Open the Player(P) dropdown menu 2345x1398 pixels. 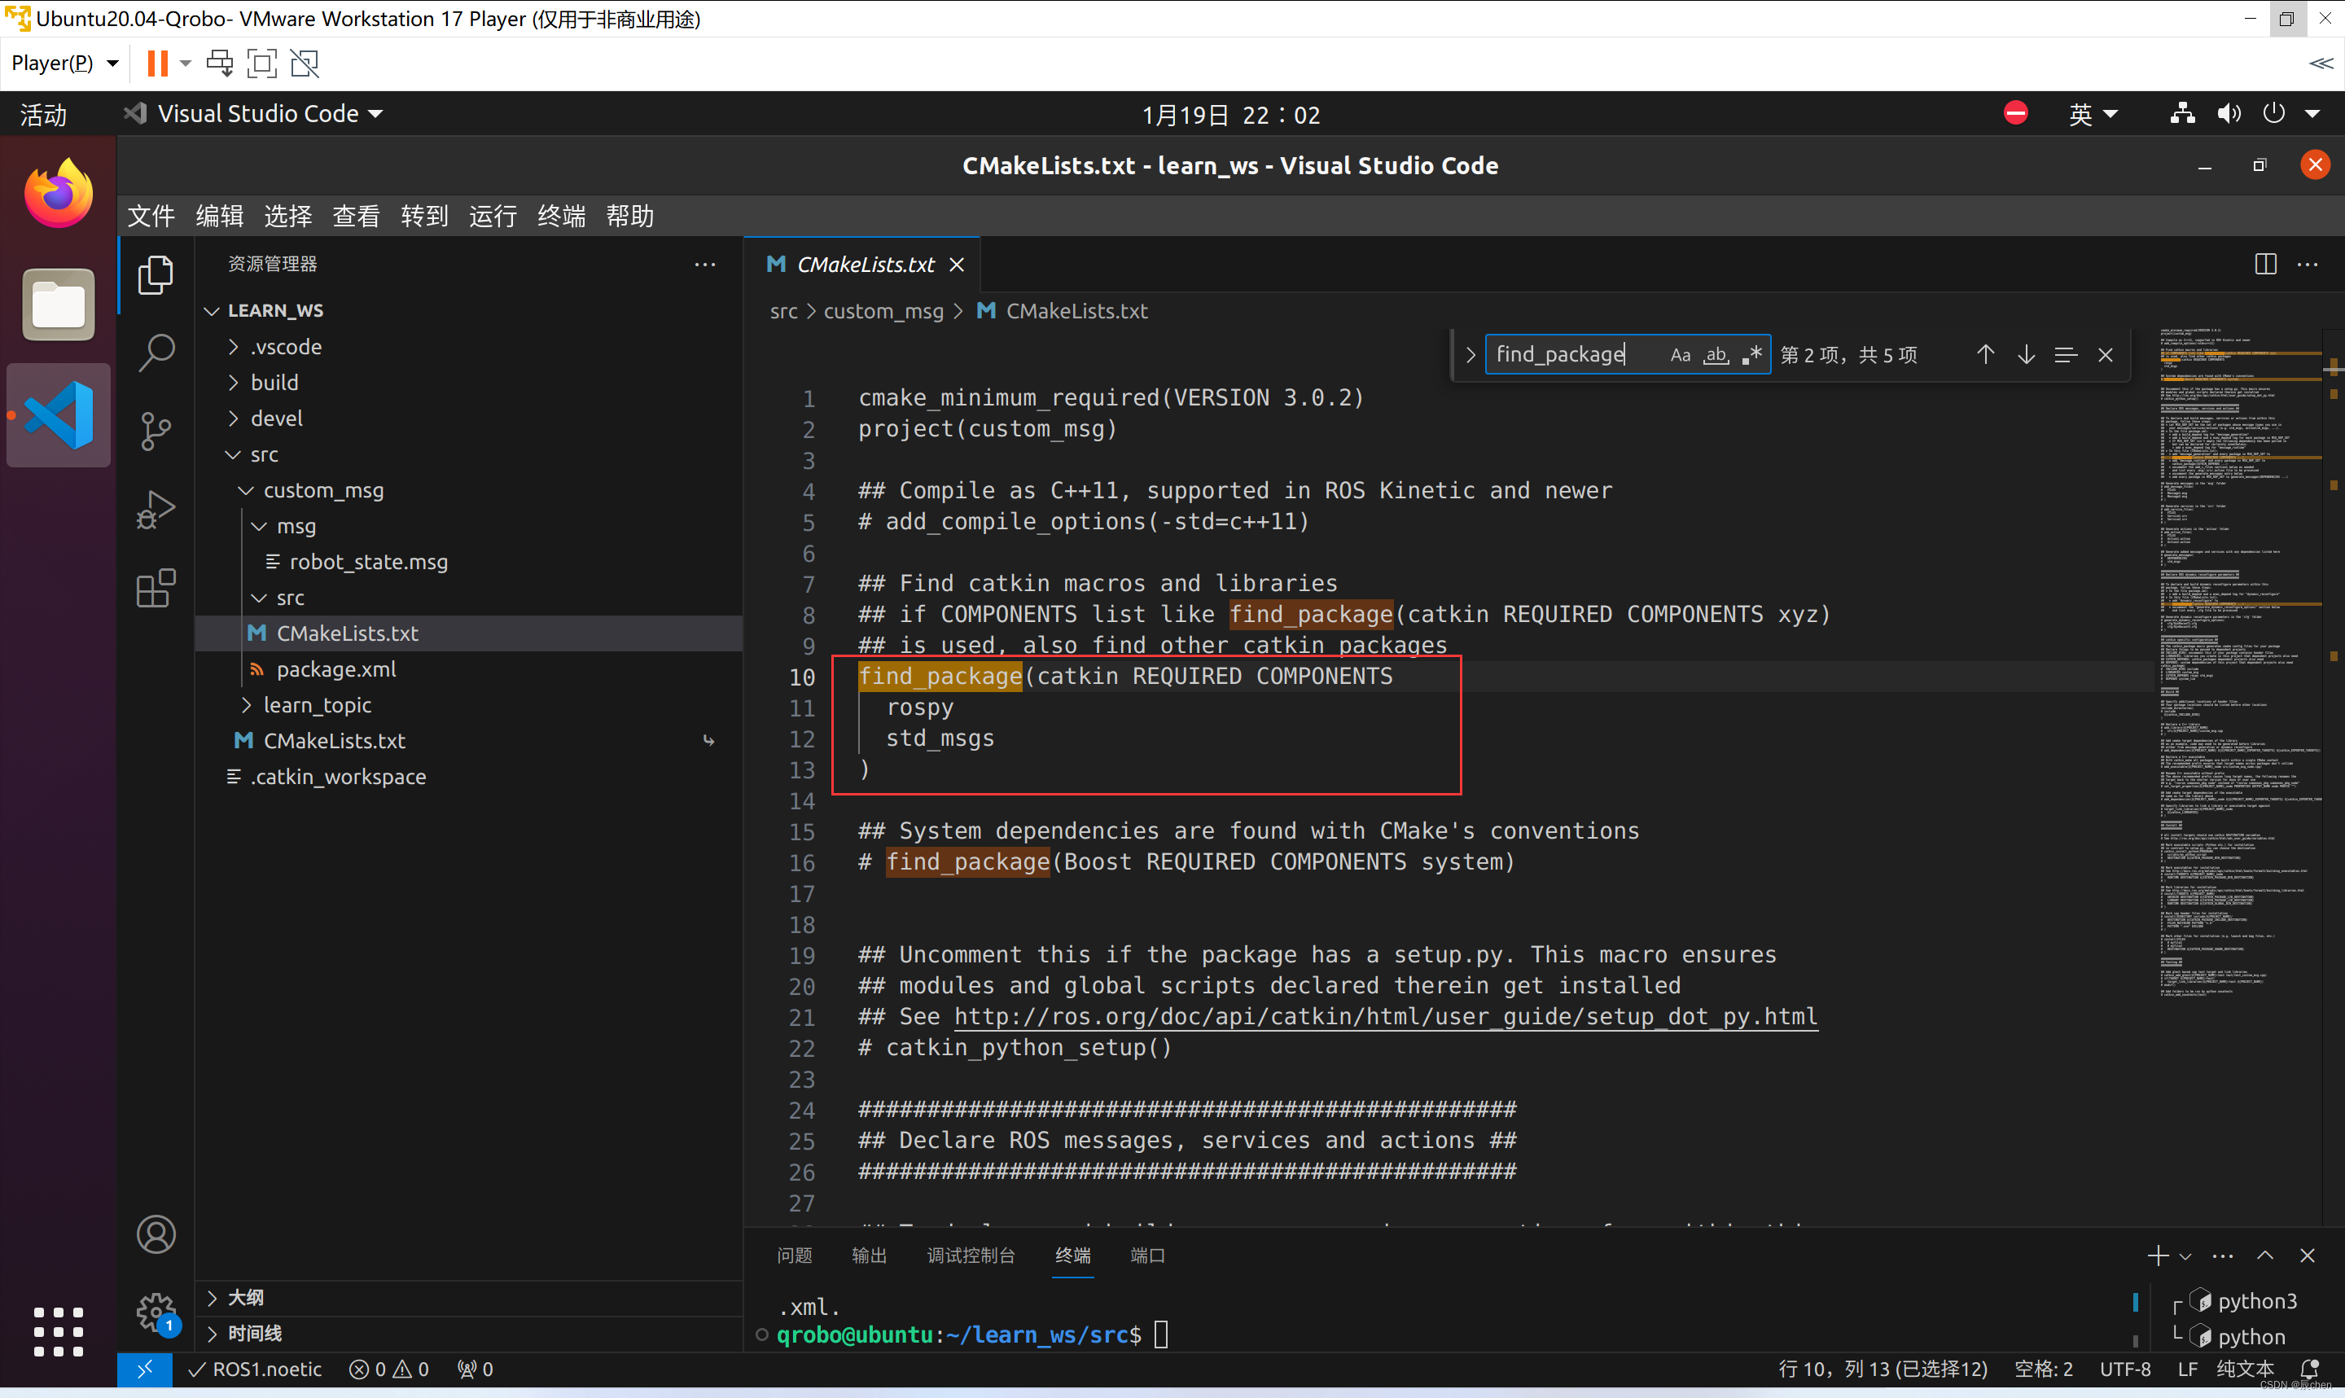pos(65,64)
